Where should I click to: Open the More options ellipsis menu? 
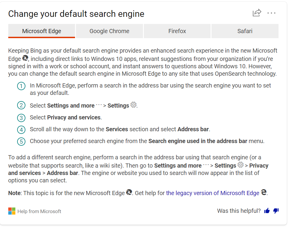coord(271,13)
